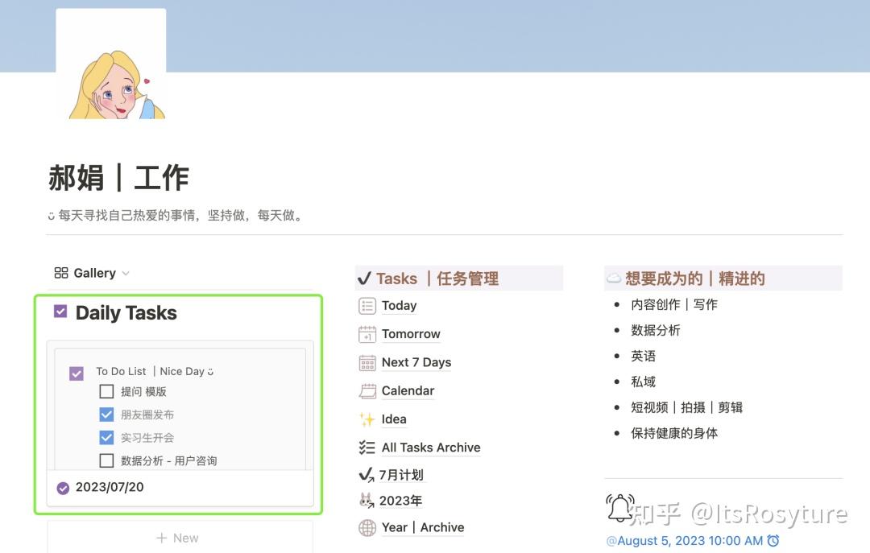Check the 数据分析 - 用户咨询 checkbox
This screenshot has height=553, width=870.
tap(106, 460)
